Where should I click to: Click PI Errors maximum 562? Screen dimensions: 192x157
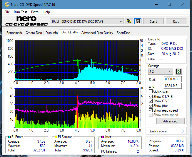tap(43, 146)
